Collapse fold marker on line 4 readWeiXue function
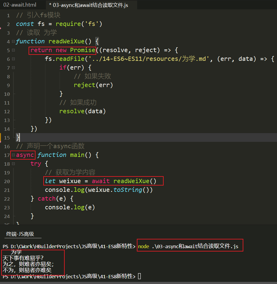The image size is (277, 284). 14,42
